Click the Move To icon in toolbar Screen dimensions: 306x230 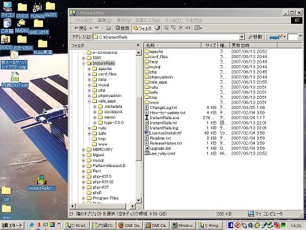tap(166, 28)
